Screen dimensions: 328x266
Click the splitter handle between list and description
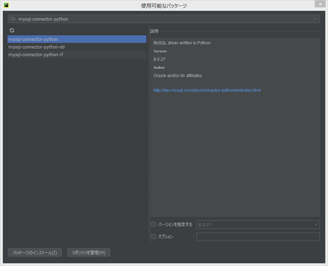(148, 134)
